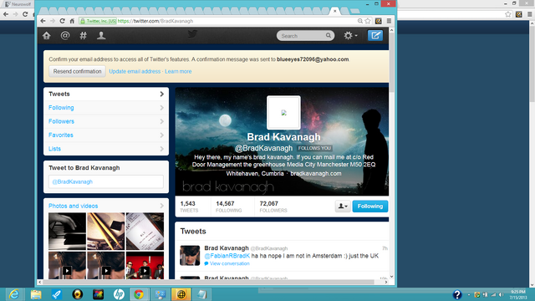Open the # Discover icon
The width and height of the screenshot is (535, 301).
tap(83, 35)
